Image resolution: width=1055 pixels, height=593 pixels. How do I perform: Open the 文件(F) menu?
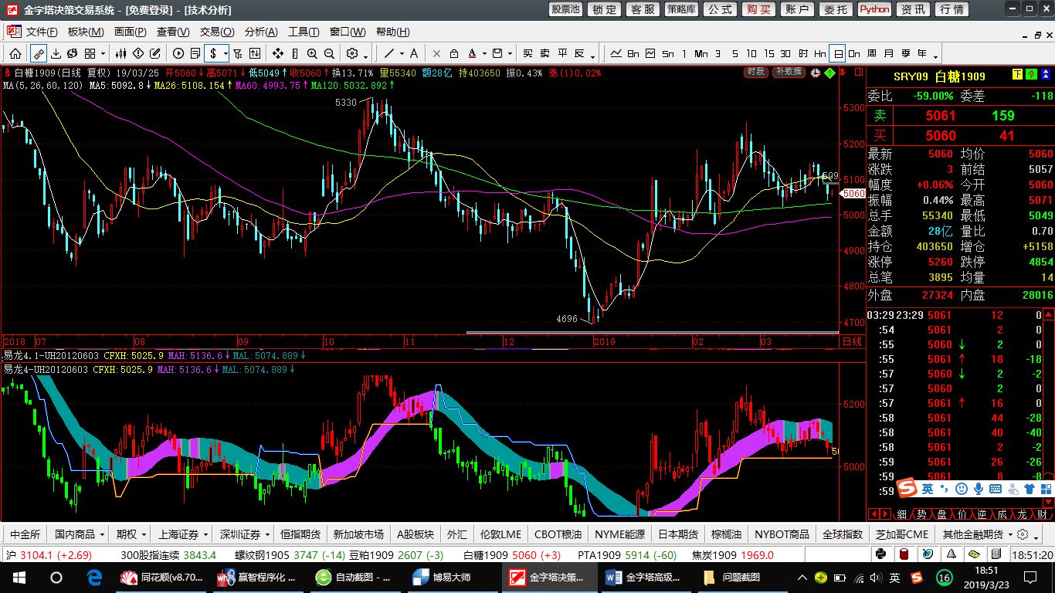click(x=42, y=32)
